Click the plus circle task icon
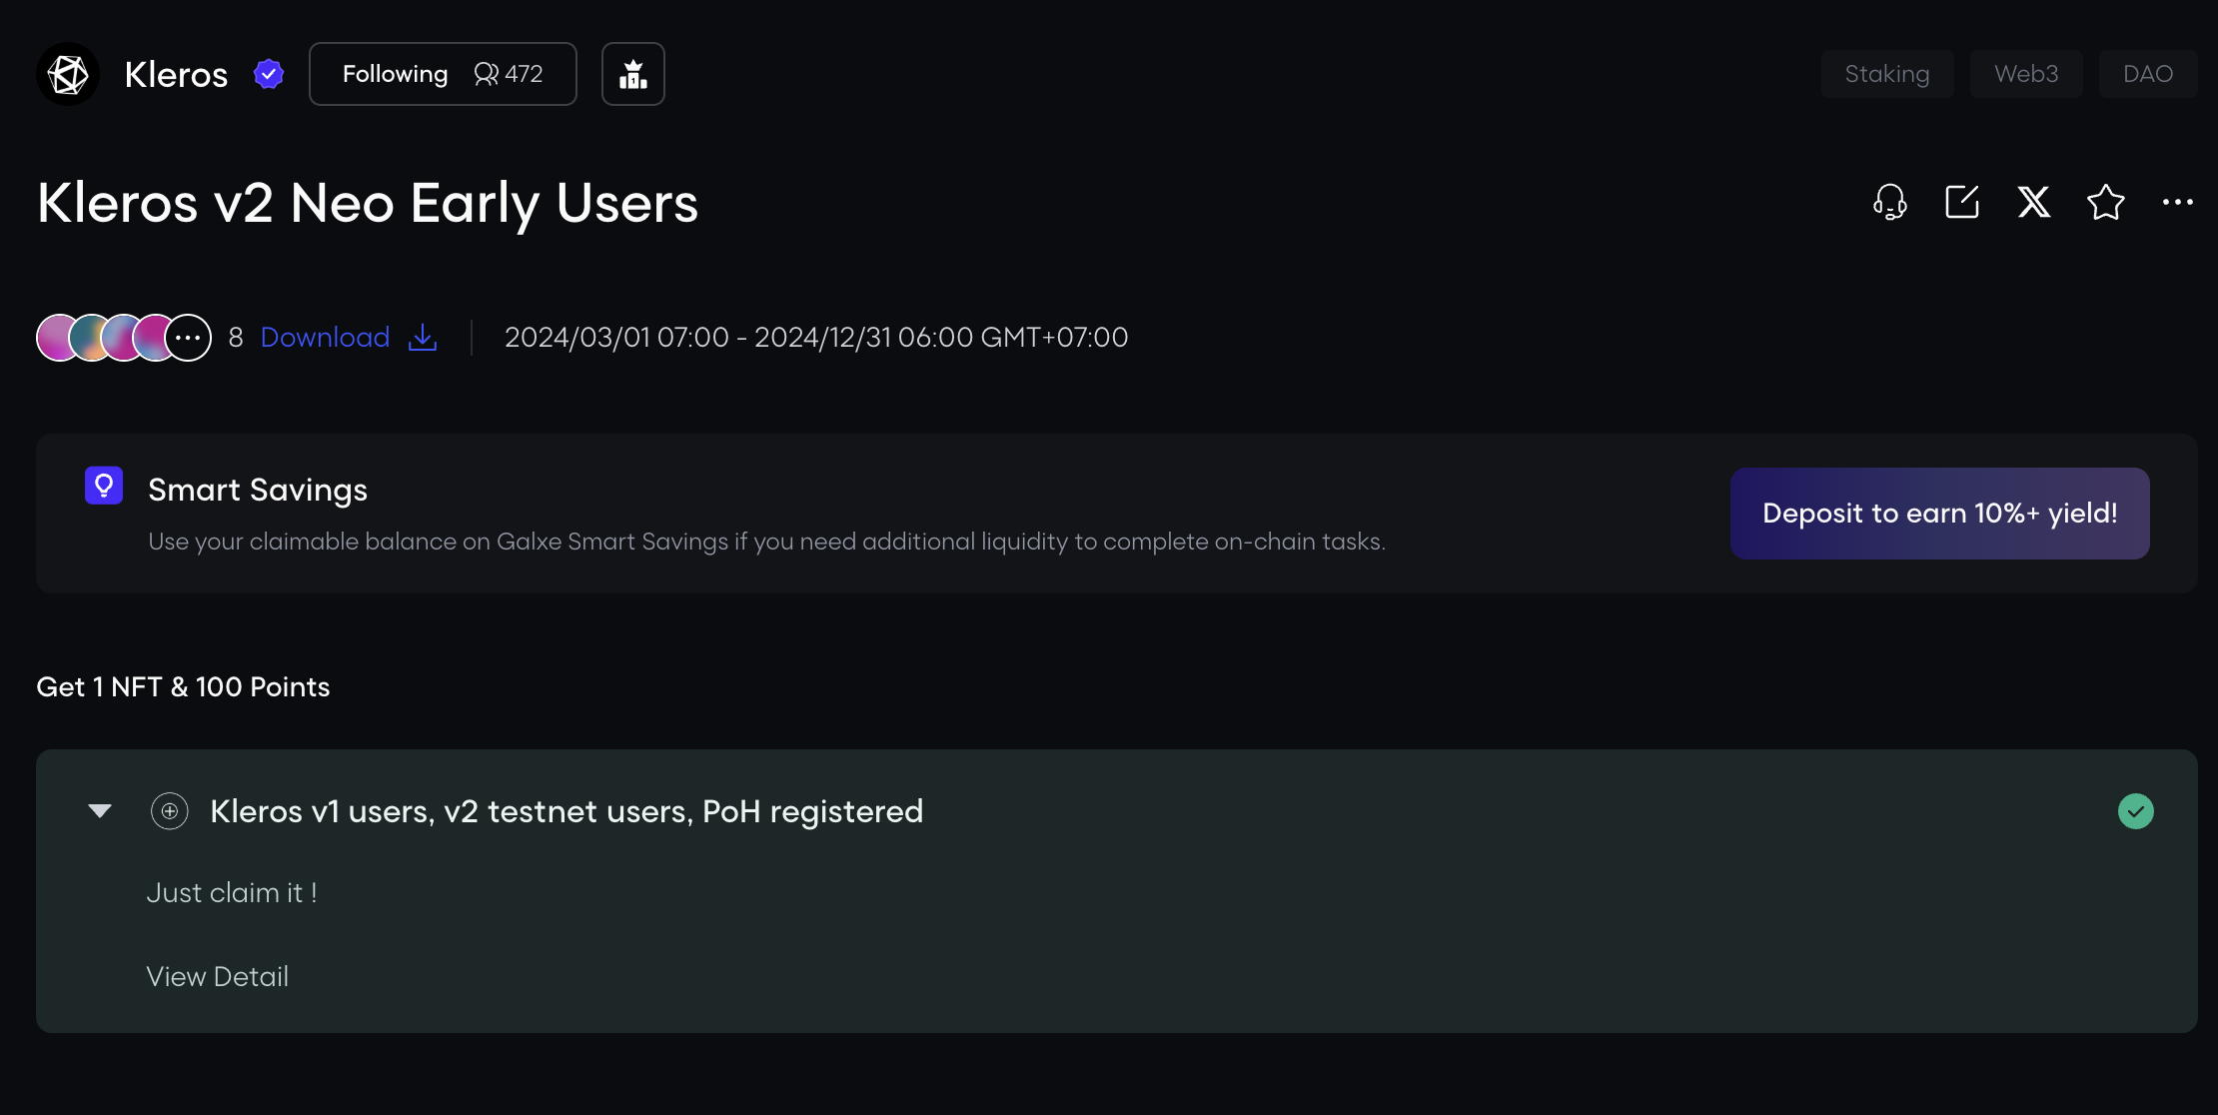The width and height of the screenshot is (2218, 1115). 169,811
